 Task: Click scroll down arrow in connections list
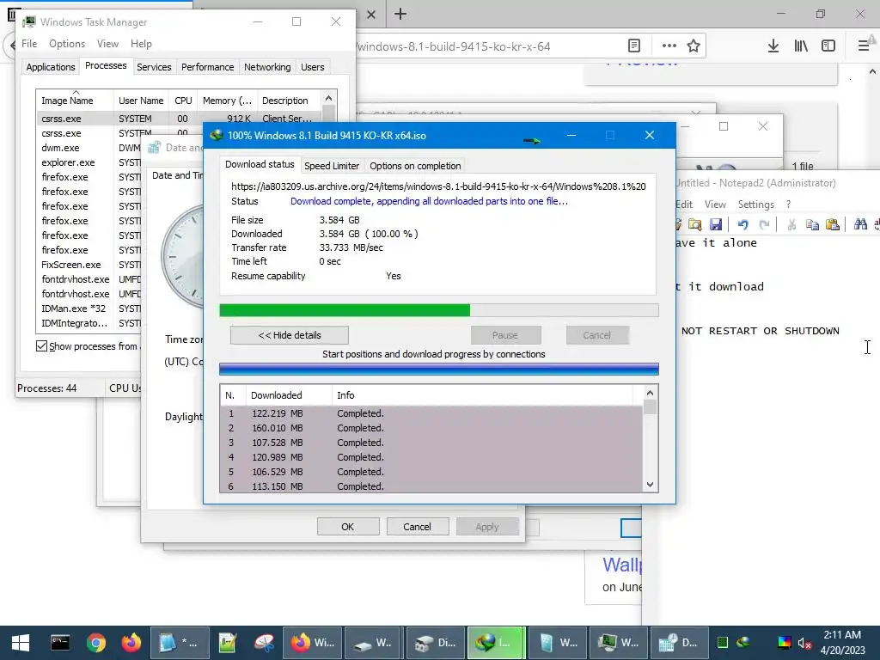pos(650,485)
